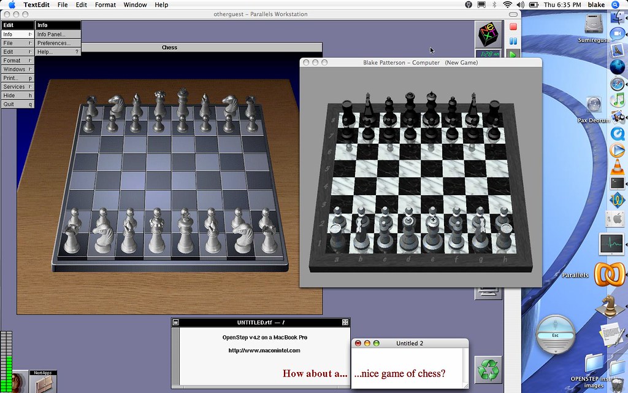Choose Hide in the OpenStep menu
Image resolution: width=628 pixels, height=393 pixels.
point(17,95)
